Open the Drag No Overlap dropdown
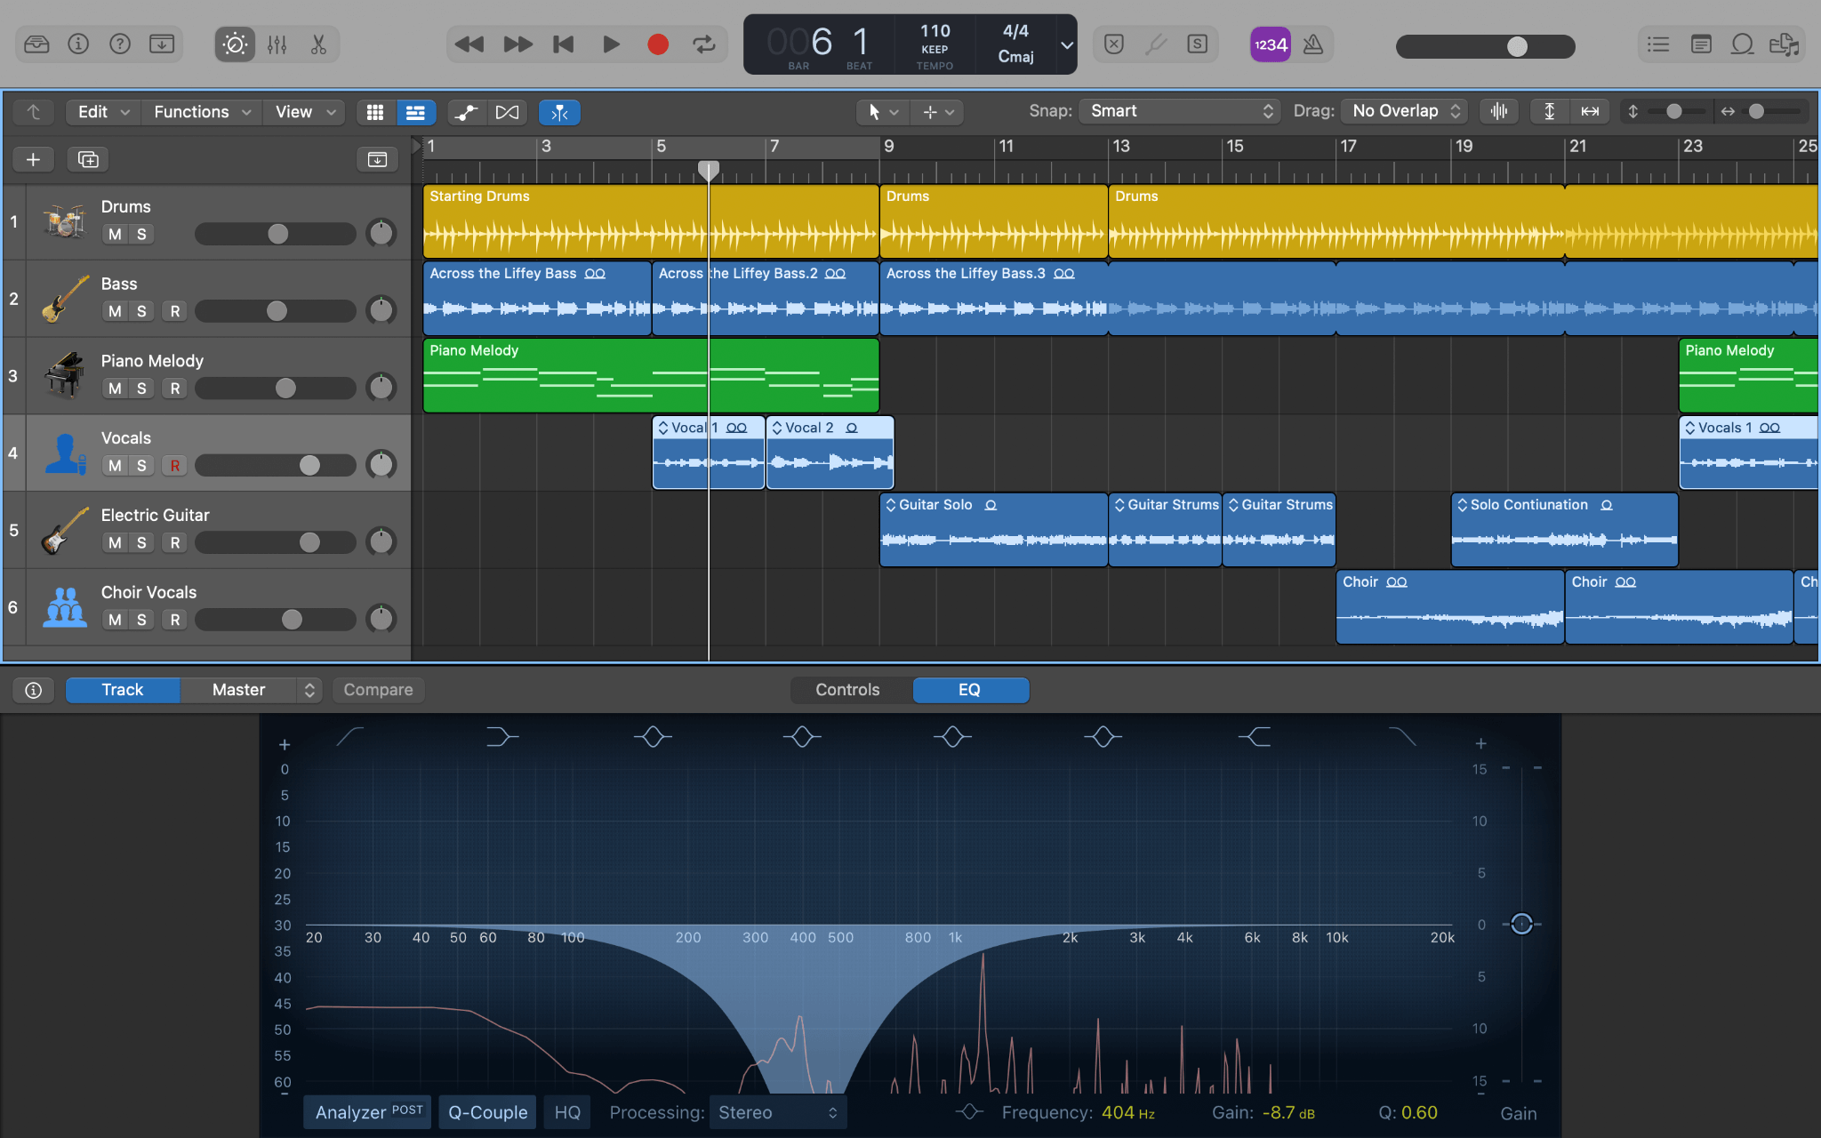 click(x=1402, y=111)
